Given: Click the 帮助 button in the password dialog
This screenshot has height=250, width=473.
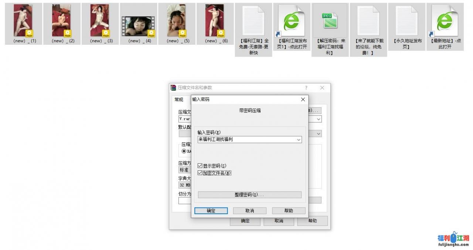Looking at the screenshot, I should pos(289,210).
